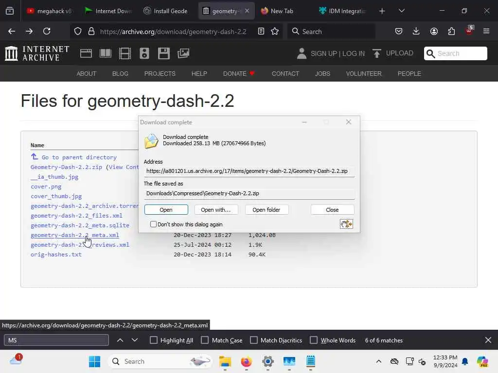
Task: Open Geometry-Dash-2.2.zip file link
Action: (66, 167)
